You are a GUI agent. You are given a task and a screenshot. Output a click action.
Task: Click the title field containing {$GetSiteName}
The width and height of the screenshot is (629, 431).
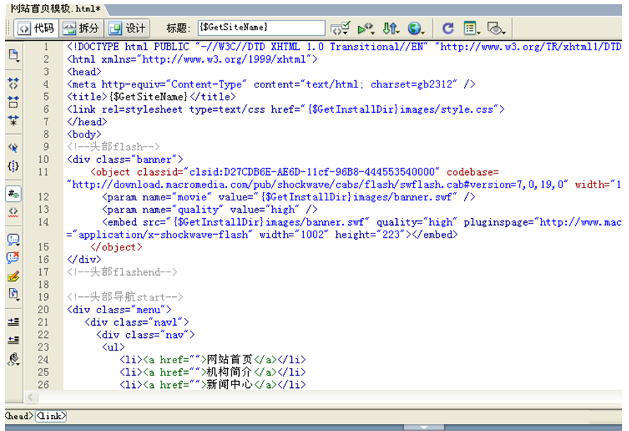click(261, 28)
